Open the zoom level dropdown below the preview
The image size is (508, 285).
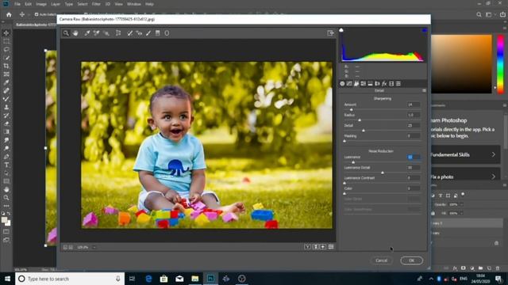coord(94,247)
